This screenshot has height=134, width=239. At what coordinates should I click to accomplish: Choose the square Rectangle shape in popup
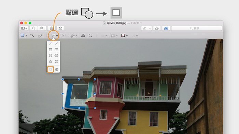[x=51, y=50]
